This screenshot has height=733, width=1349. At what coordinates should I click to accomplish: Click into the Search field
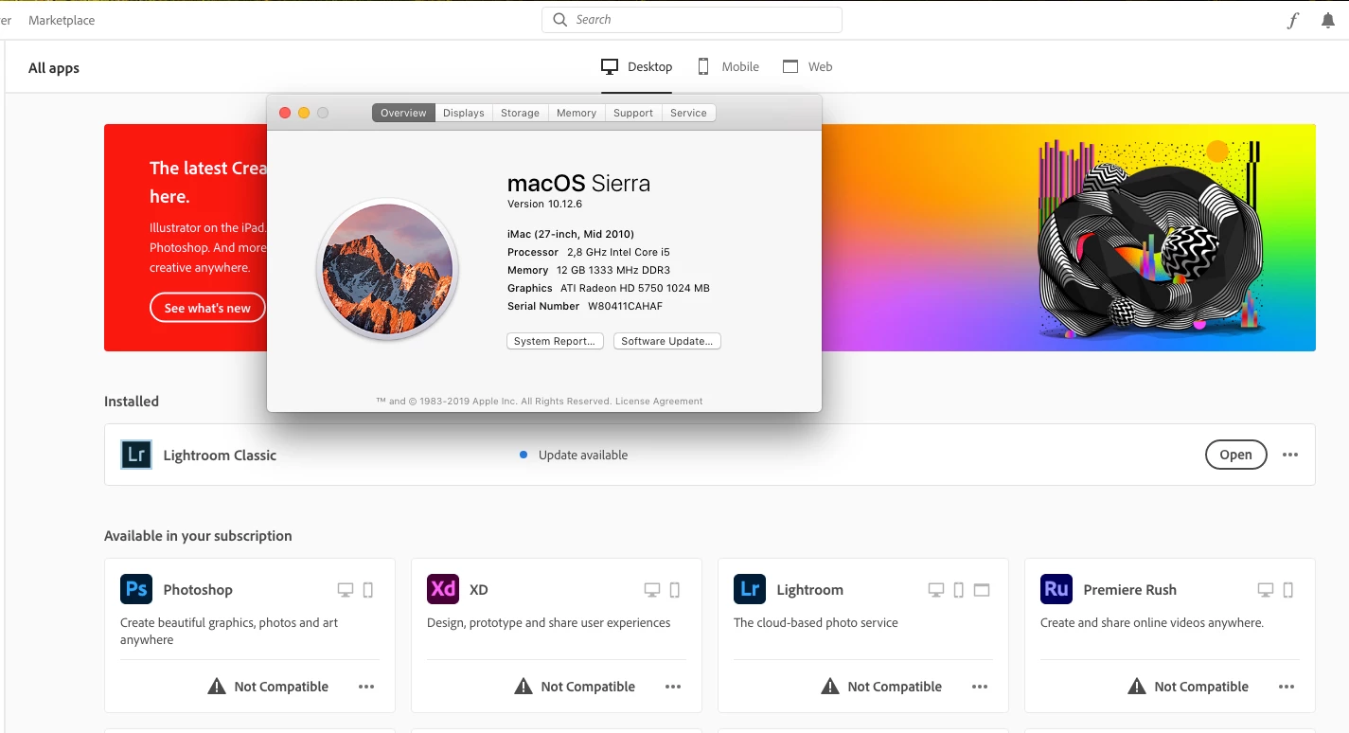(692, 20)
